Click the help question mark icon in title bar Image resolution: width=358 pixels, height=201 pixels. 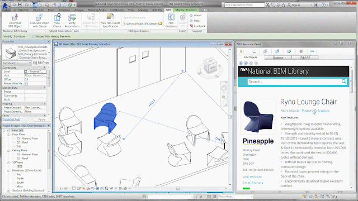coord(323,5)
